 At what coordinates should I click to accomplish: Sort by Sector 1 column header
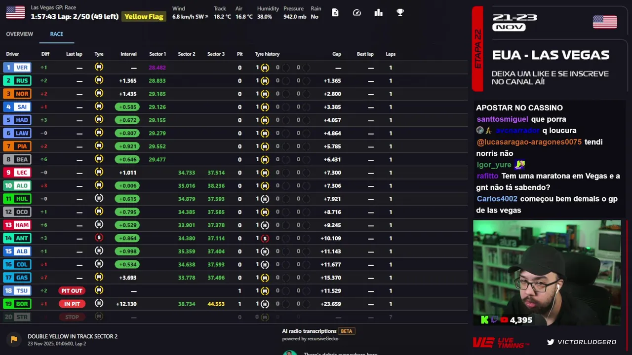158,54
